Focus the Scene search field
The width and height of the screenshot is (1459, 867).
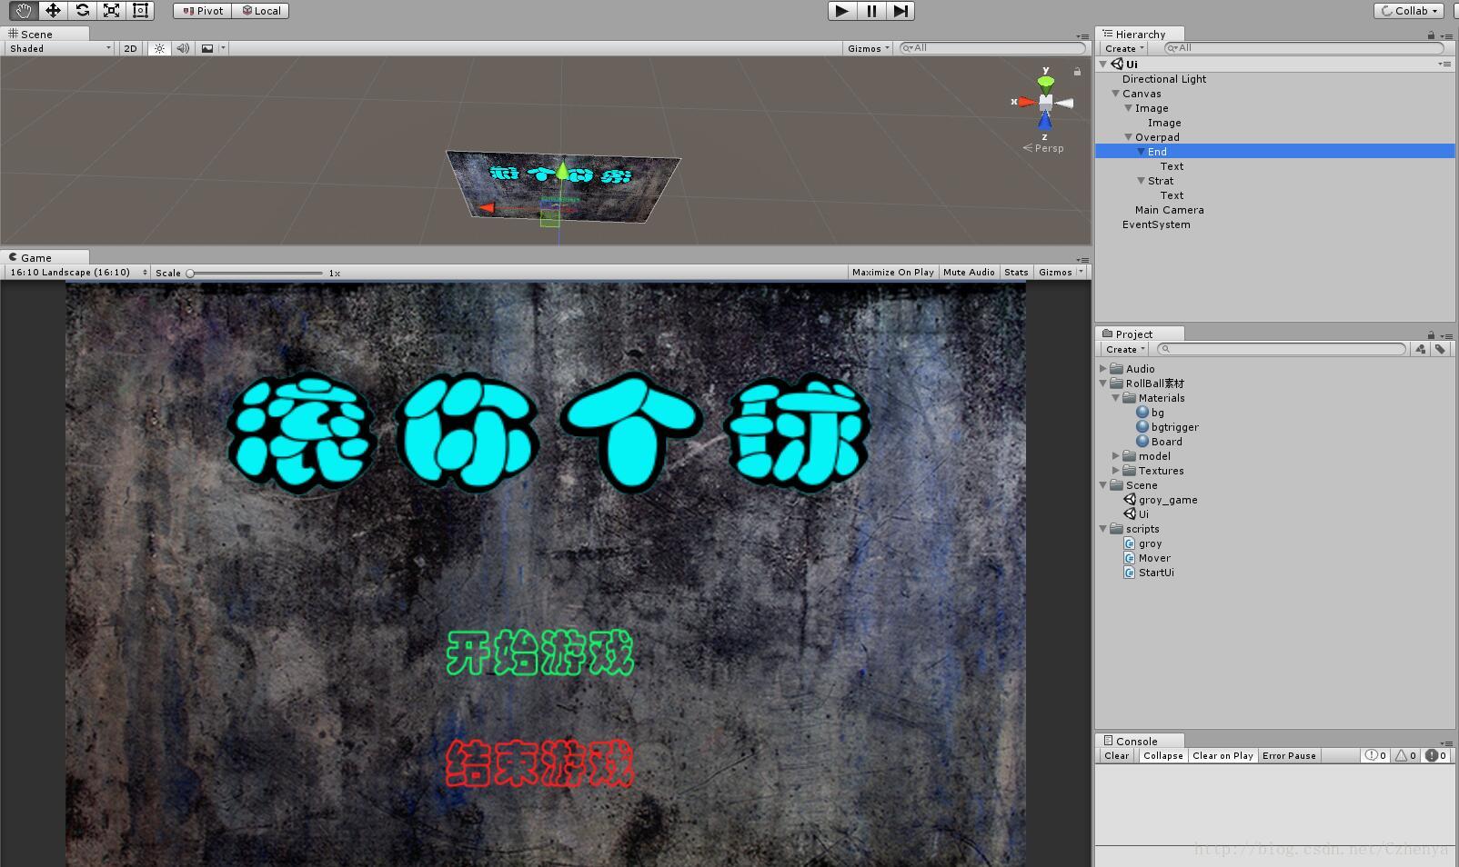click(992, 48)
